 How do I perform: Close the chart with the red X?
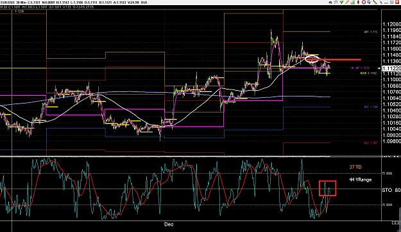point(397,3)
